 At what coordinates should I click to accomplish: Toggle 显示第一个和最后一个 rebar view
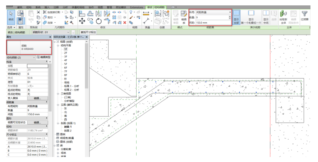coord(252,16)
